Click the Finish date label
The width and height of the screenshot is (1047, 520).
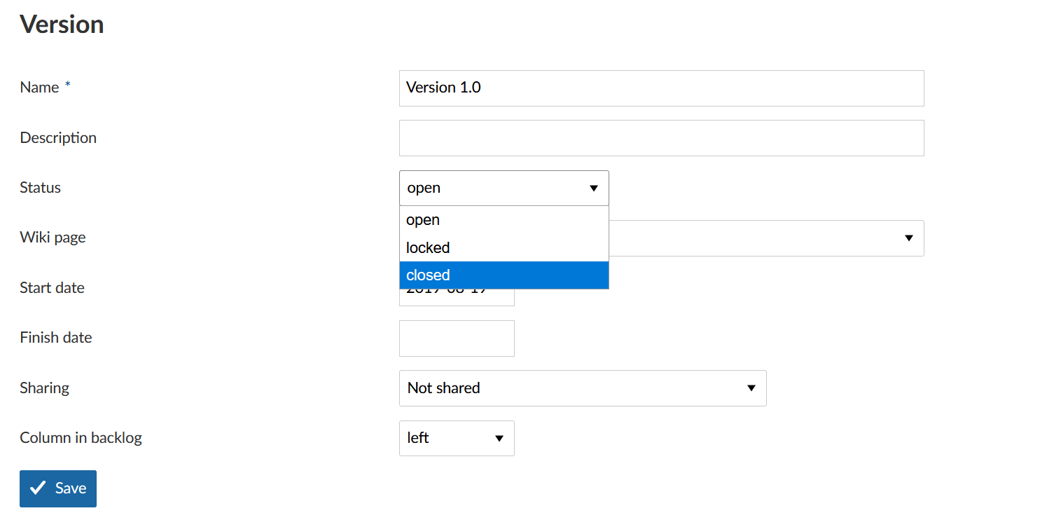[x=56, y=338]
